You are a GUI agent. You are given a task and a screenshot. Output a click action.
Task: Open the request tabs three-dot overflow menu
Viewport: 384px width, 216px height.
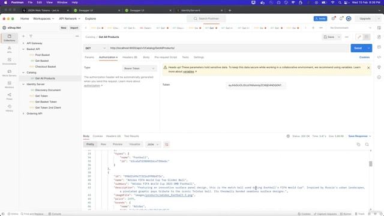(321, 28)
